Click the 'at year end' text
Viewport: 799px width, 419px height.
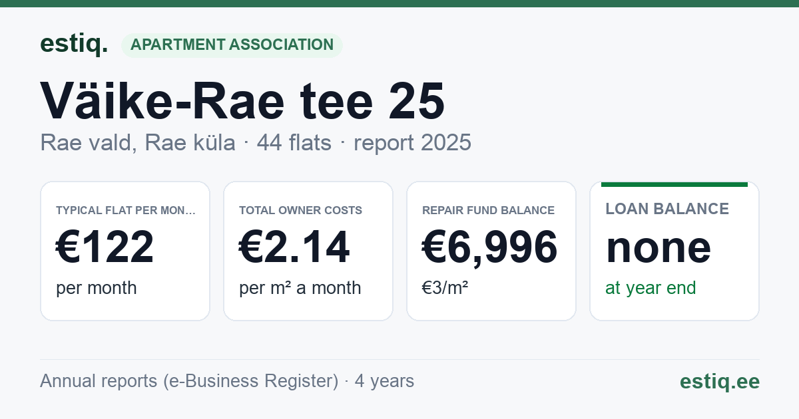pos(651,288)
